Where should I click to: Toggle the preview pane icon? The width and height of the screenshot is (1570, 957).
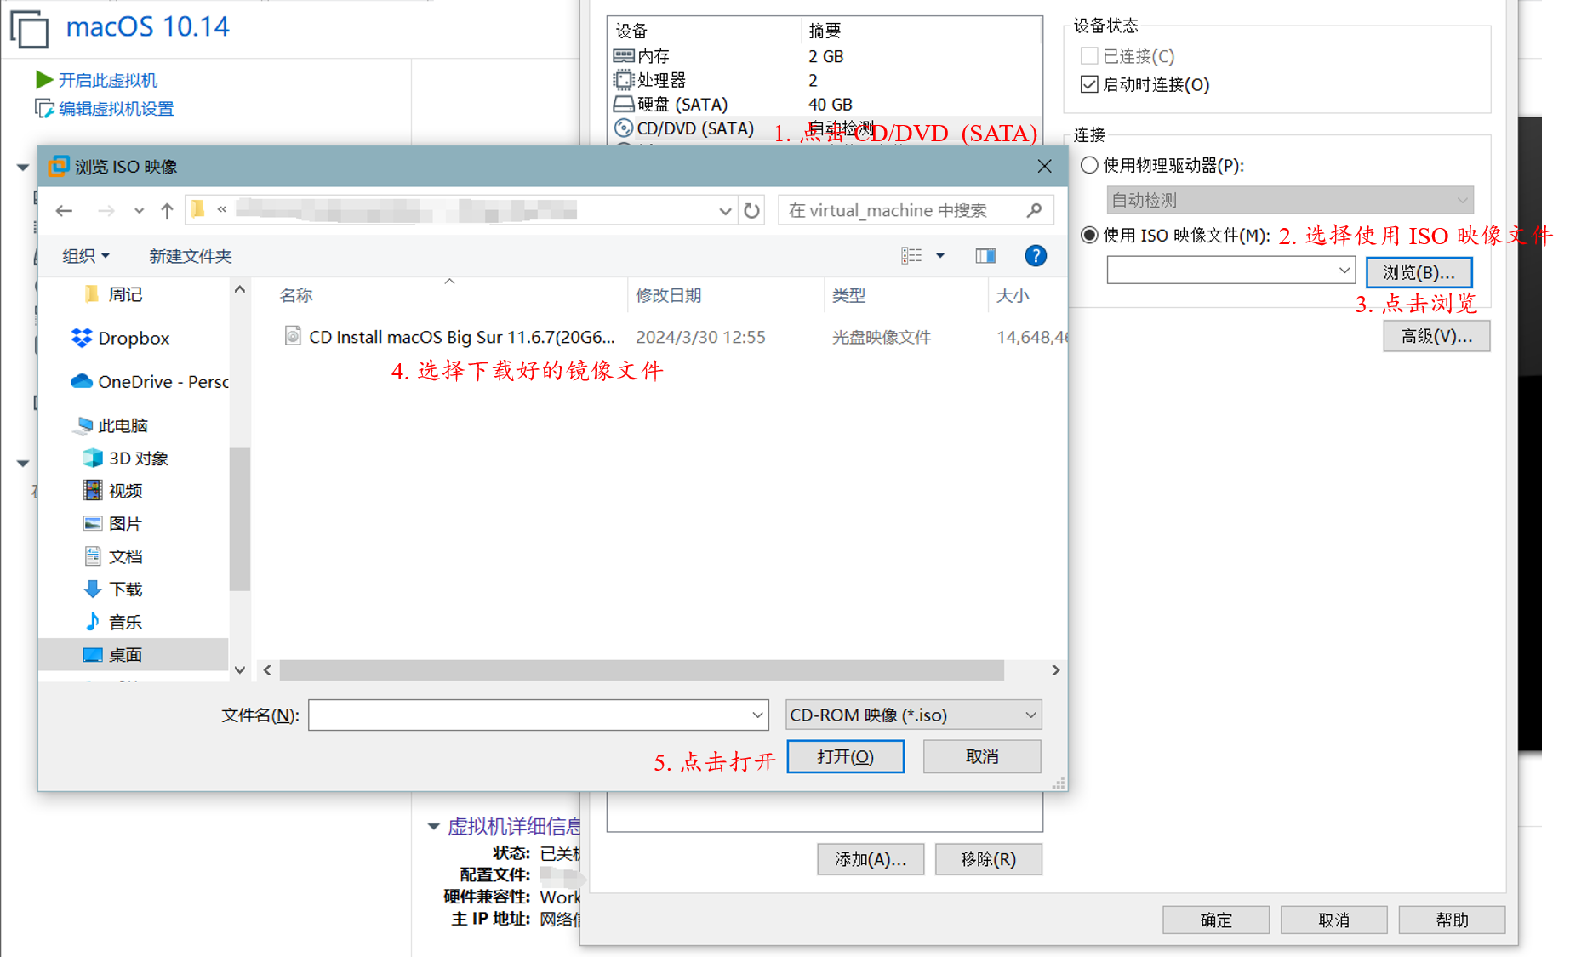click(985, 255)
